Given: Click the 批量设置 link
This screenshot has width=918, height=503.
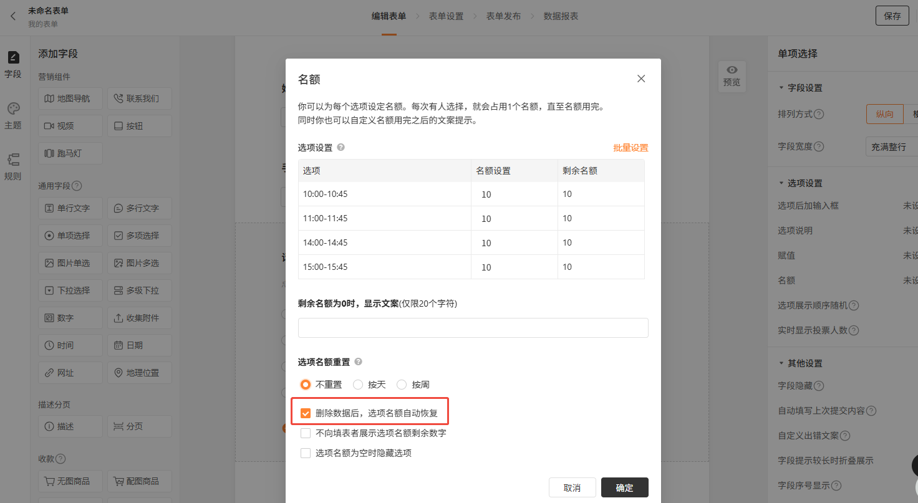Looking at the screenshot, I should (x=631, y=148).
